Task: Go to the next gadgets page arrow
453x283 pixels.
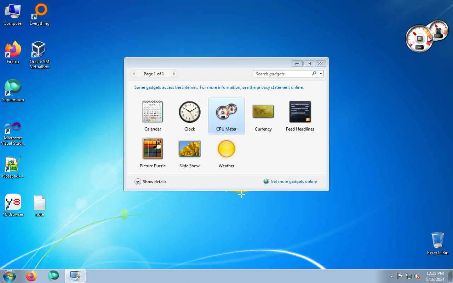Action: tap(174, 74)
